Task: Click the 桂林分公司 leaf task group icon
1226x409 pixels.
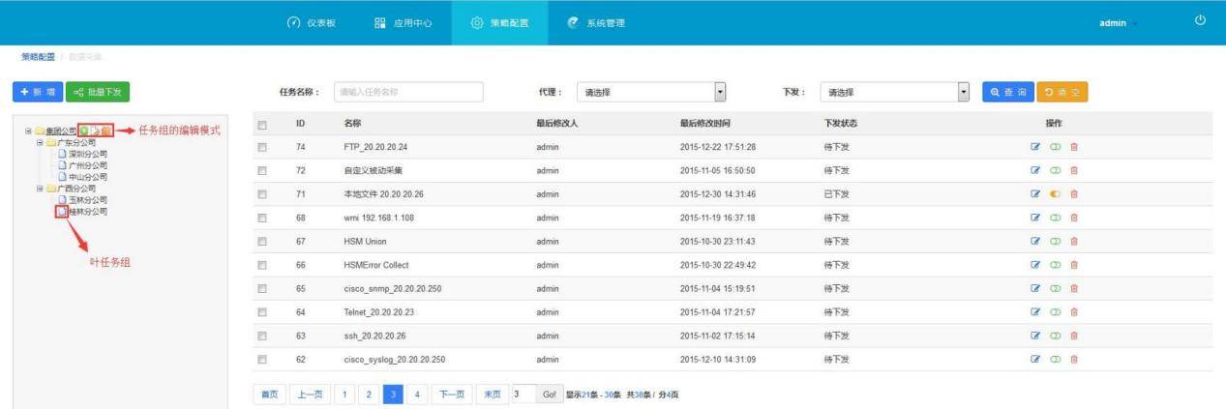Action: pos(62,211)
